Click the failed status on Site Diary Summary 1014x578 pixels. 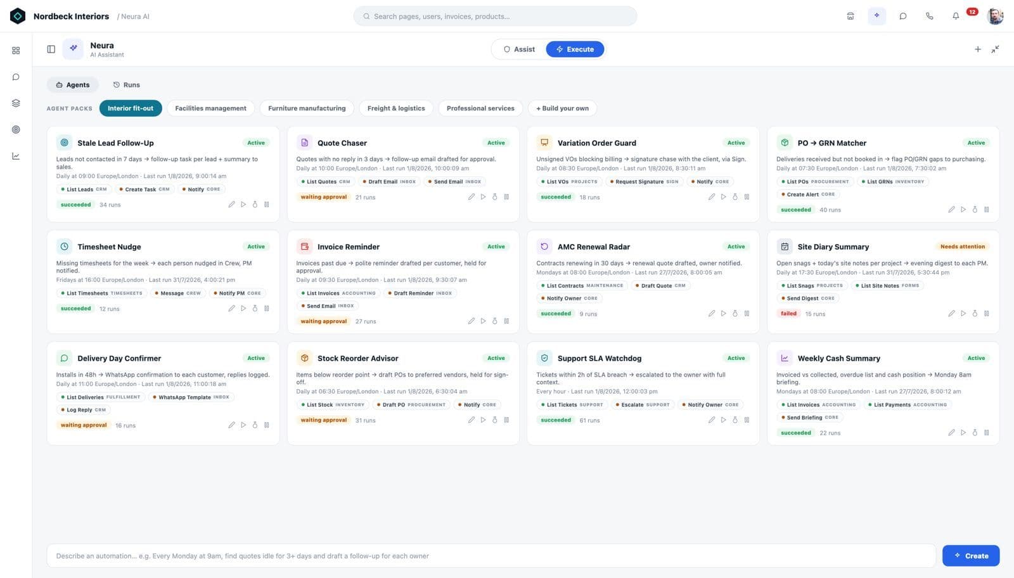[788, 314]
